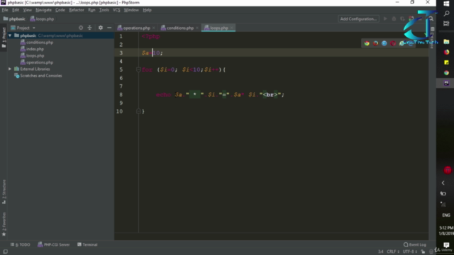Click the CRLF line separator in status bar
The width and height of the screenshot is (454, 255).
coord(393,251)
